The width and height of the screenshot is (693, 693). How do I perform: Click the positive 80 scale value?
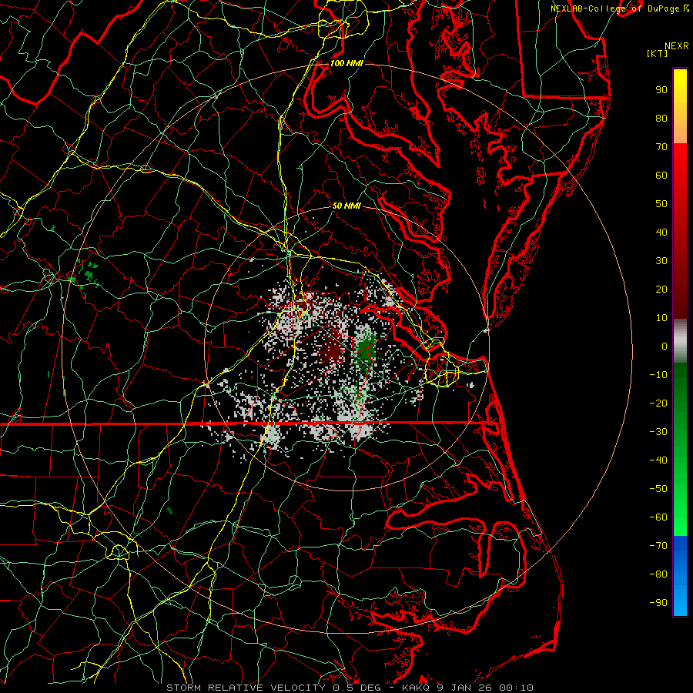coord(661,119)
